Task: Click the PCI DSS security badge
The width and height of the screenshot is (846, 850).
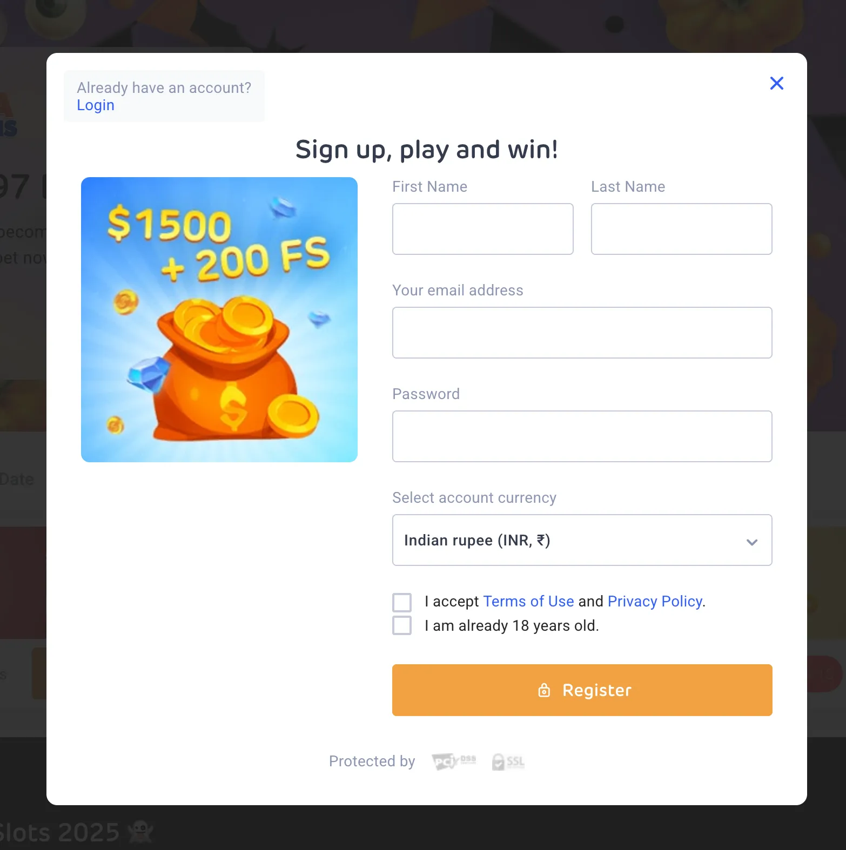Action: [x=454, y=761]
